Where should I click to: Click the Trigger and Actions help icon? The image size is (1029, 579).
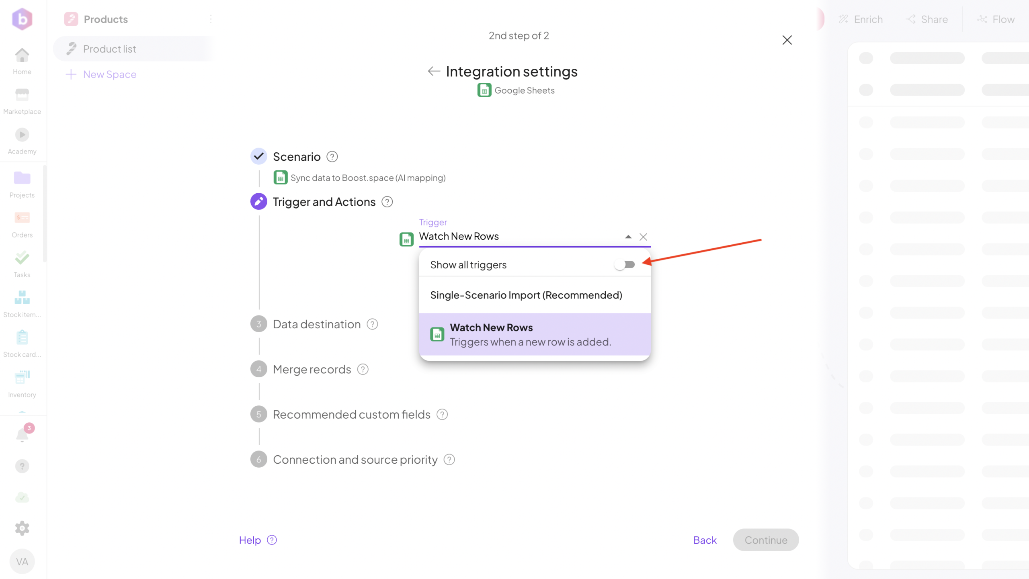coord(387,202)
